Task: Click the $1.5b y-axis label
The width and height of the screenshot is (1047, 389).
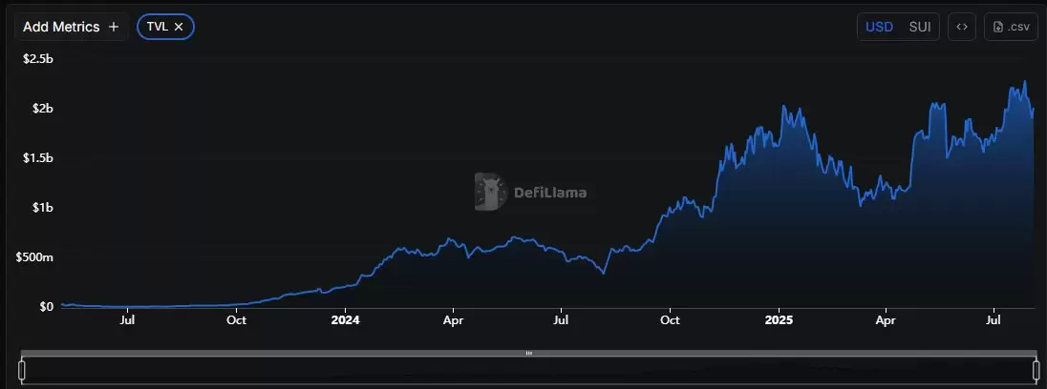Action: tap(38, 158)
